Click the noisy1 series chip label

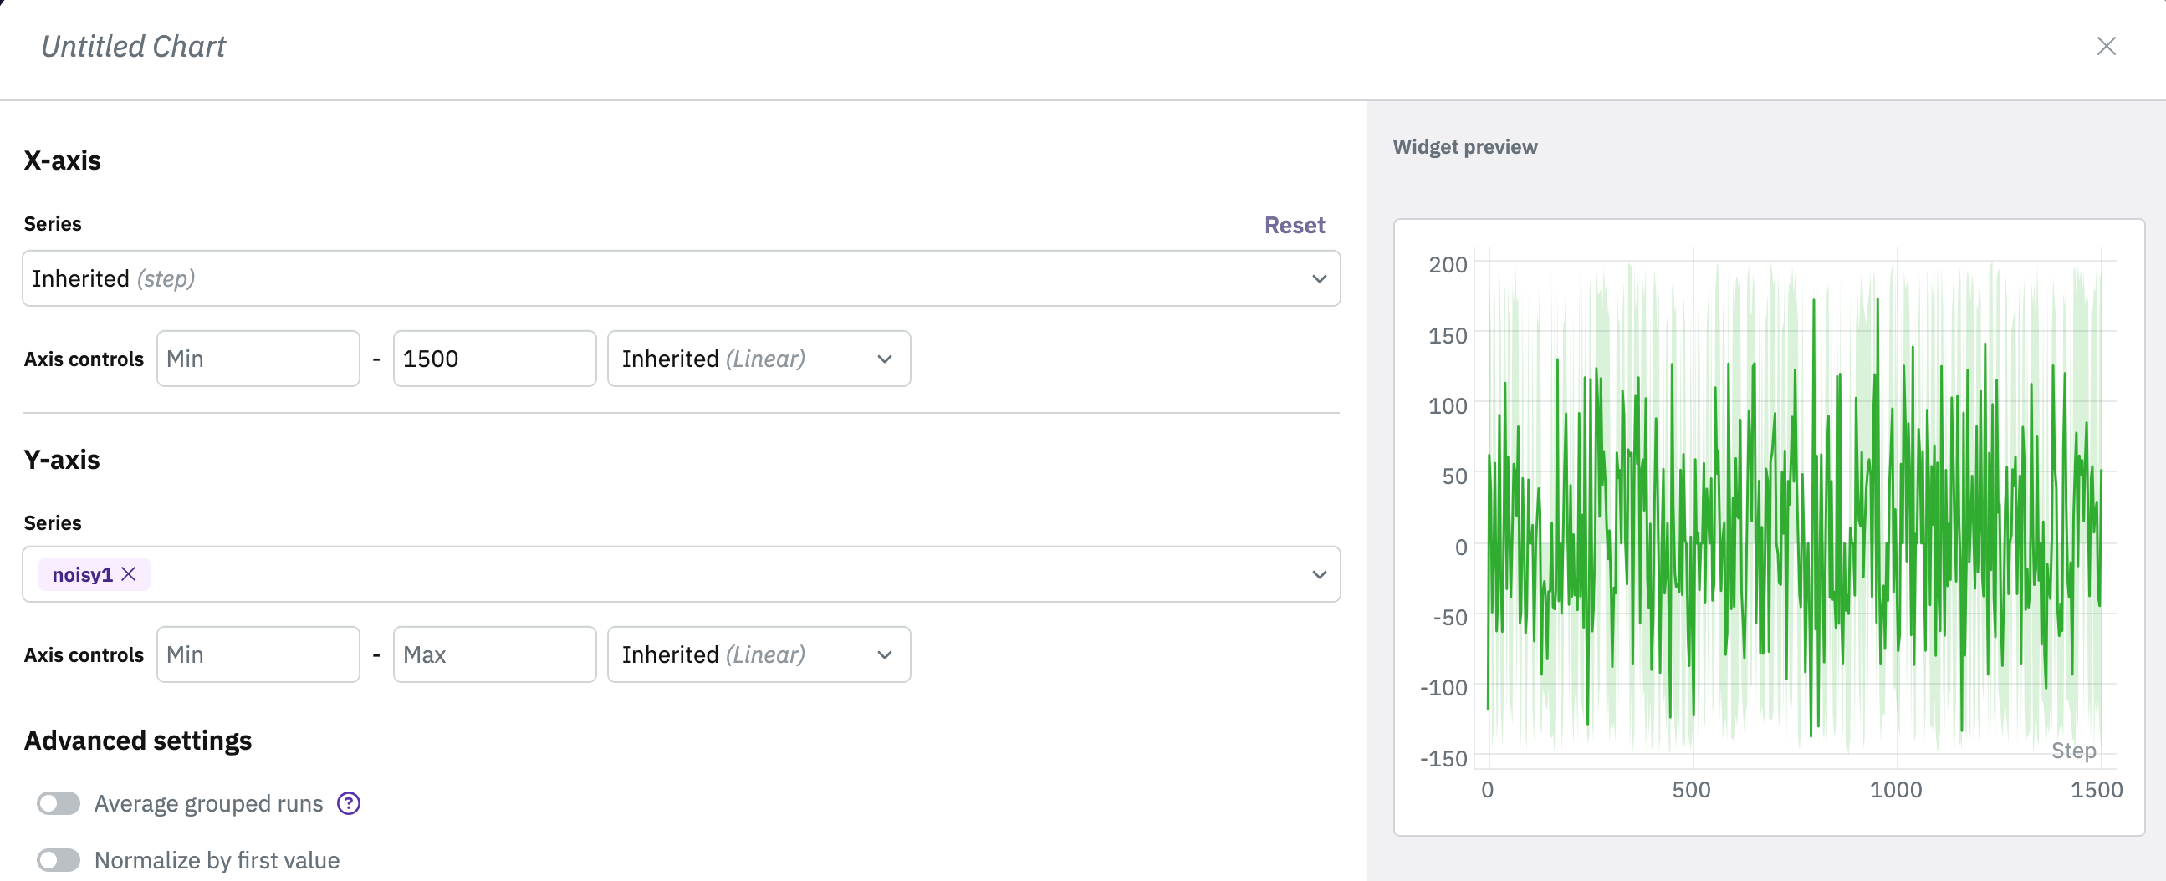[82, 575]
